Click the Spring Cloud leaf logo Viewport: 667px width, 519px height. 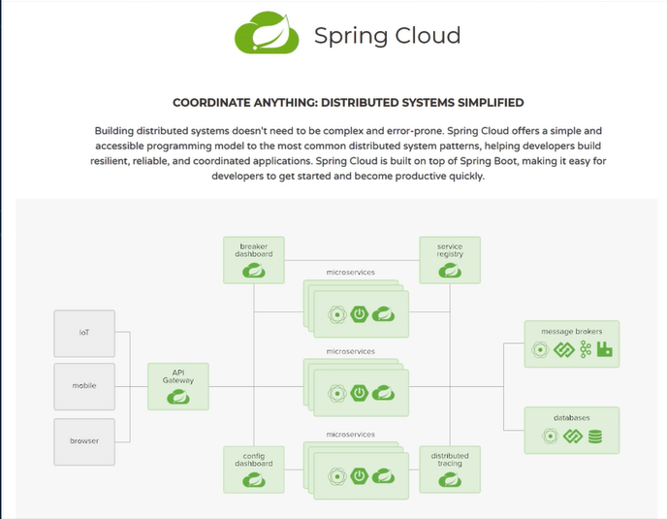coord(267,36)
